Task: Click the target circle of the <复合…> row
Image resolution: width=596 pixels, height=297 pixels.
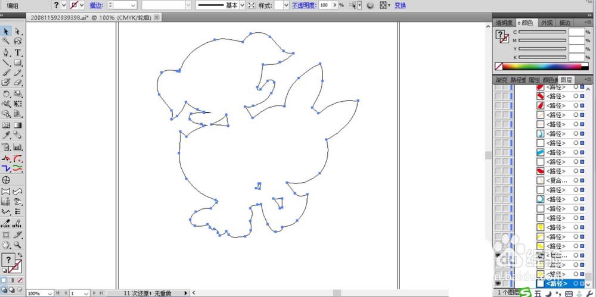Action: pyautogui.click(x=576, y=180)
